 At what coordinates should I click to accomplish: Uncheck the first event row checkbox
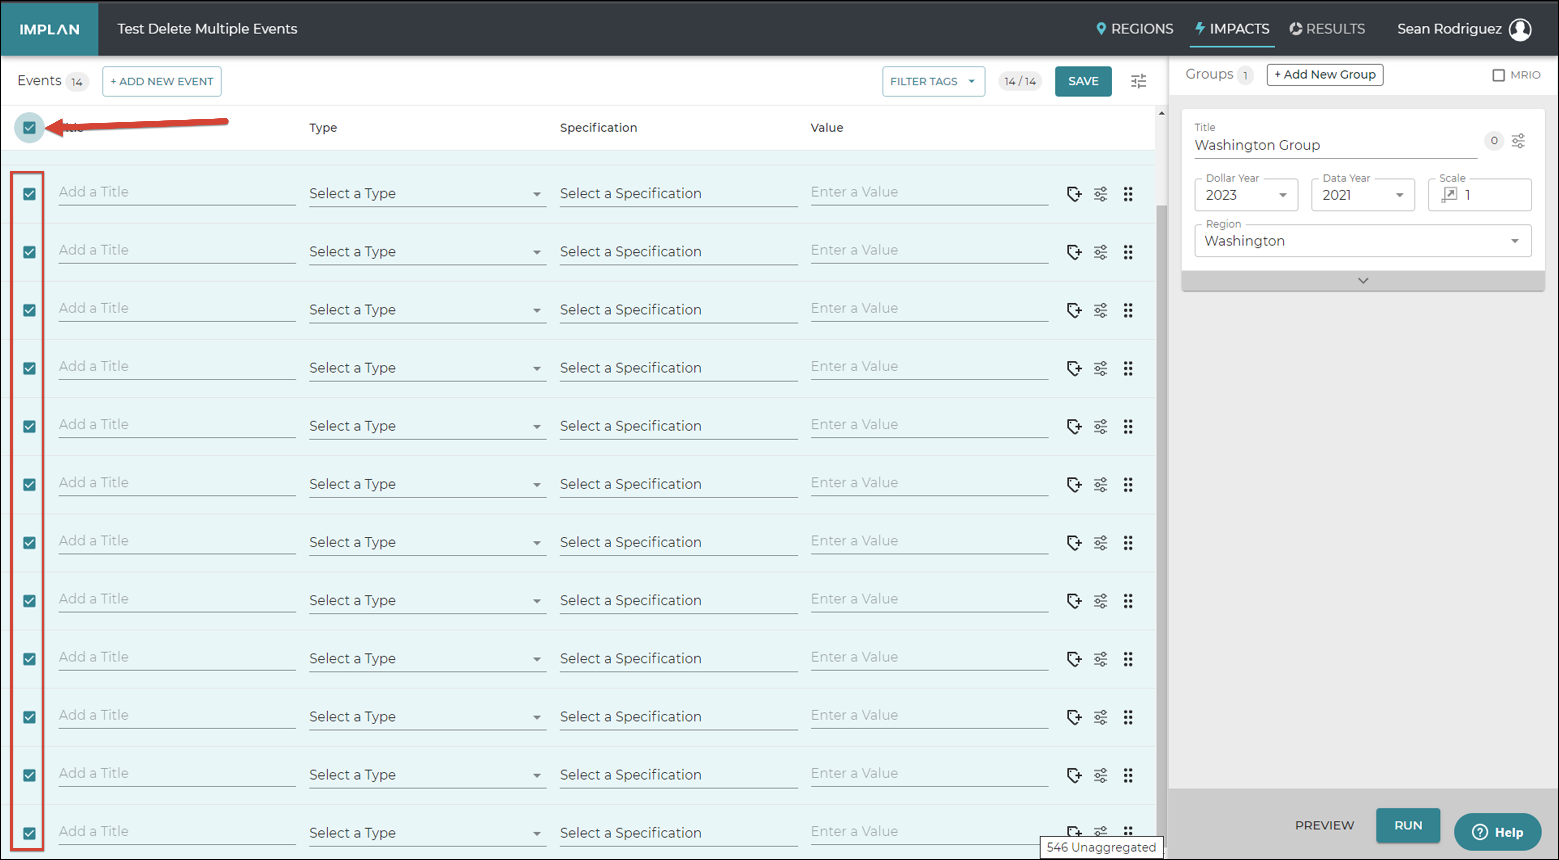(29, 194)
